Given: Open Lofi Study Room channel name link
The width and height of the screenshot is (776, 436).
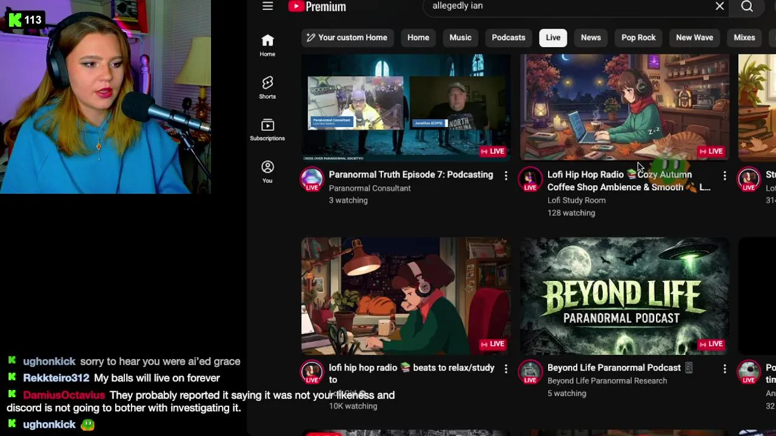Looking at the screenshot, I should (x=577, y=200).
